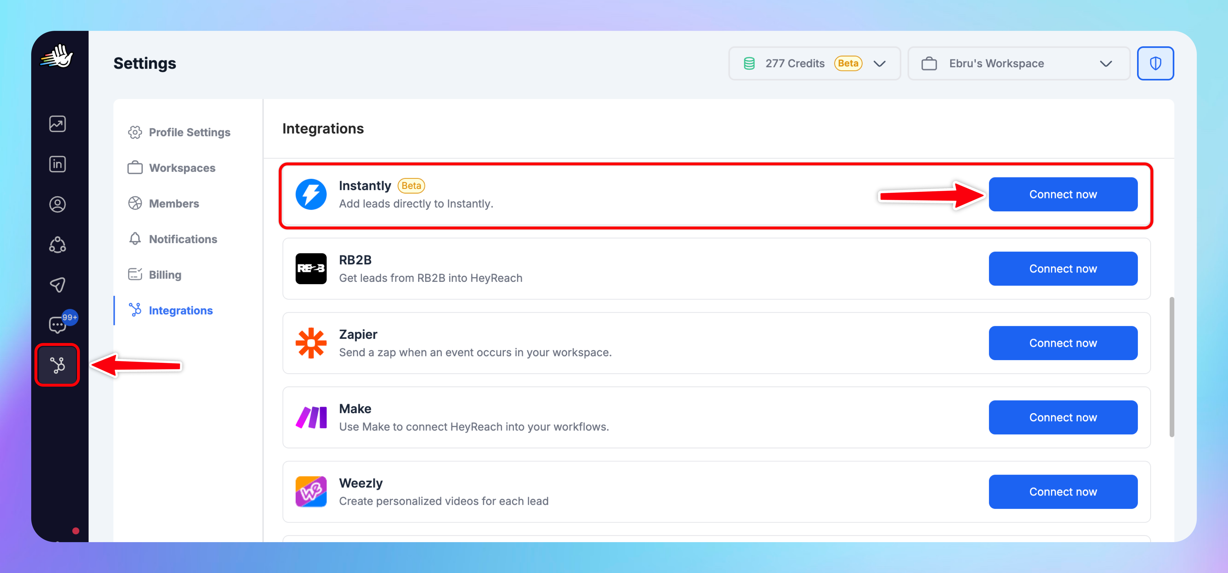Click Connect now for Instantly
Screen dimensions: 1228x573
[x=1063, y=194]
